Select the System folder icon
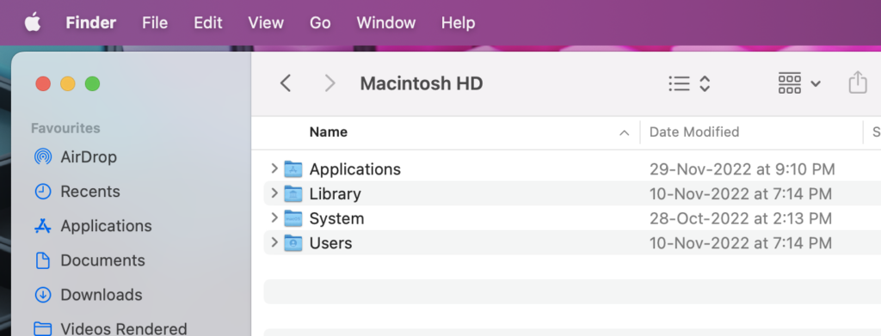The width and height of the screenshot is (881, 336). point(293,218)
